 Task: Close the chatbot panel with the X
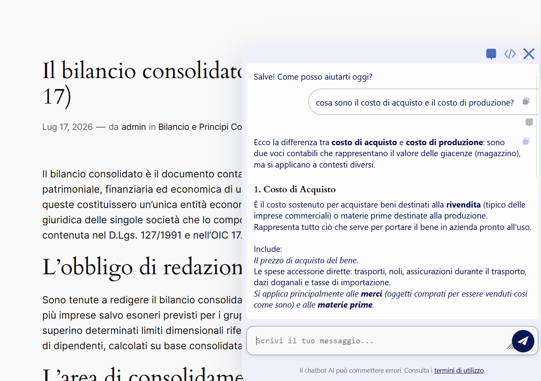point(529,54)
